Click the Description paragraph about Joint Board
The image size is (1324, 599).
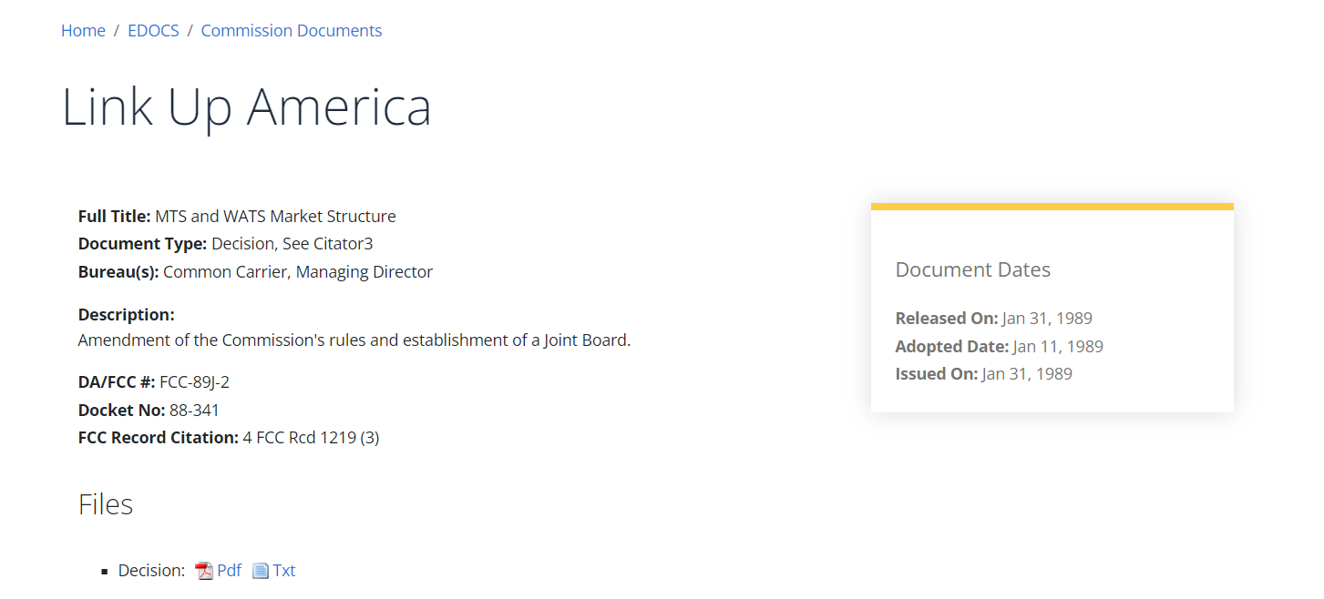[x=354, y=340]
